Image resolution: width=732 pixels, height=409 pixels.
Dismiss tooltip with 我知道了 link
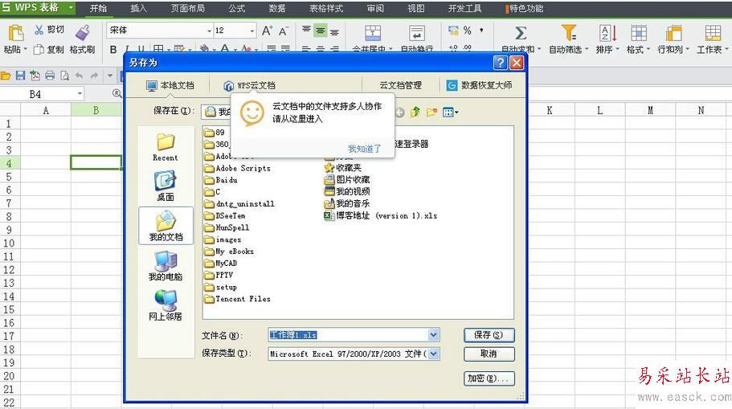tap(364, 149)
